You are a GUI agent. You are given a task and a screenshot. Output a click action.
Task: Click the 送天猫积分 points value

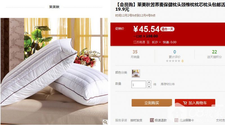[x=214, y=52]
